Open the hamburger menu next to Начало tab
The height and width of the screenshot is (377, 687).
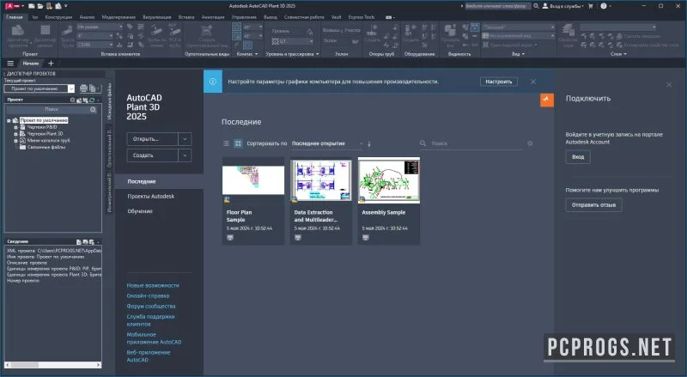coord(10,64)
